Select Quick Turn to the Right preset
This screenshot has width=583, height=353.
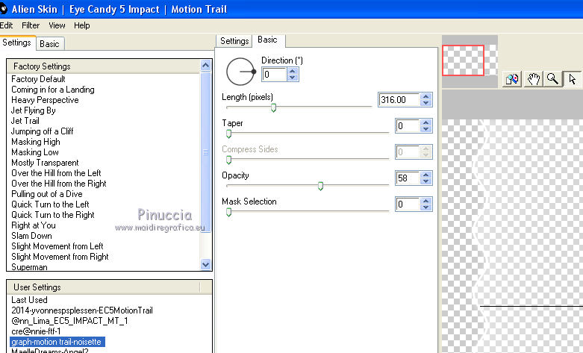pyautogui.click(x=53, y=214)
